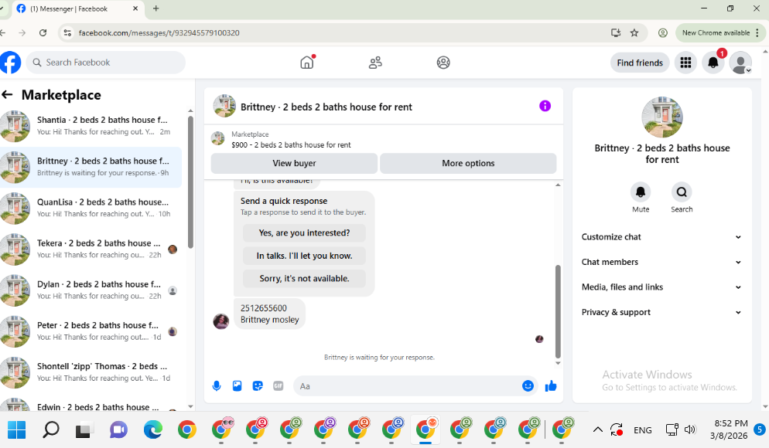This screenshot has width=769, height=448.
Task: Bookmark this page with the star
Action: pos(634,32)
